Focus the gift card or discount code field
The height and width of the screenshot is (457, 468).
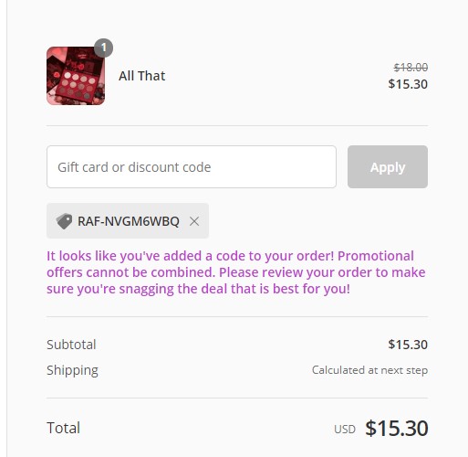point(192,166)
